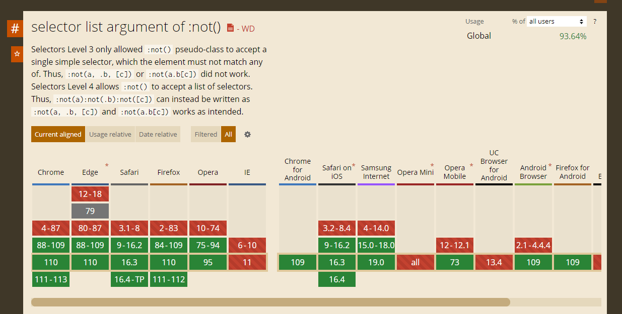This screenshot has width=622, height=314.
Task: Select IE 11 cell
Action: [x=247, y=262]
